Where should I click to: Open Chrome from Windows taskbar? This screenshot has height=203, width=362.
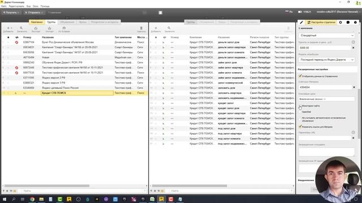click(32, 199)
